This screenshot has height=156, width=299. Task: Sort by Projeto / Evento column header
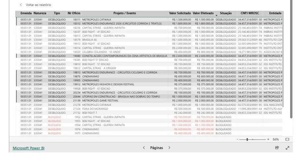click(125, 13)
